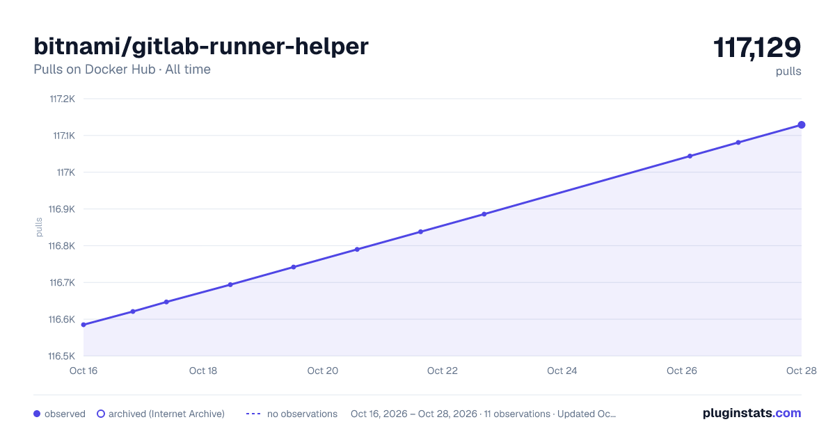Click the Oct 20 x-axis label

[x=323, y=371]
